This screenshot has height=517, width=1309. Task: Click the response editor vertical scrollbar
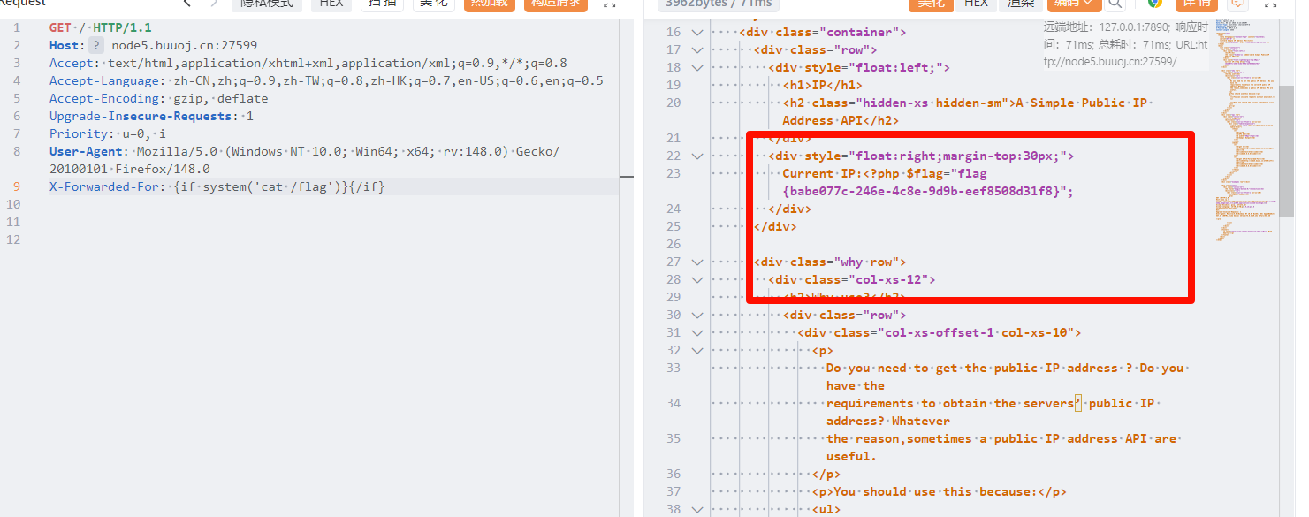point(1287,150)
